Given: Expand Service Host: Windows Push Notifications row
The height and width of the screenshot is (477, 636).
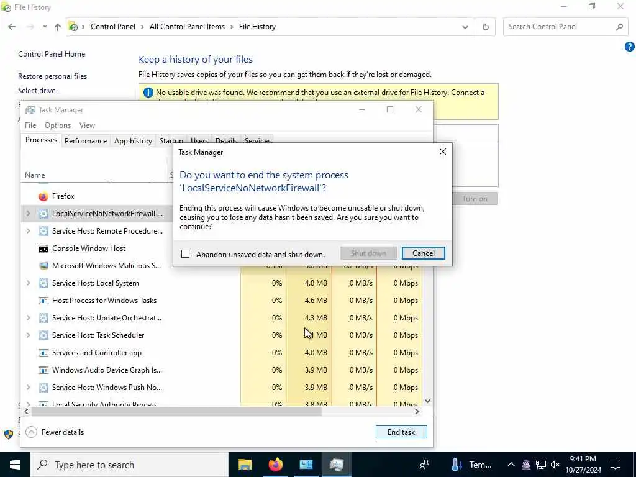Looking at the screenshot, I should coord(28,388).
